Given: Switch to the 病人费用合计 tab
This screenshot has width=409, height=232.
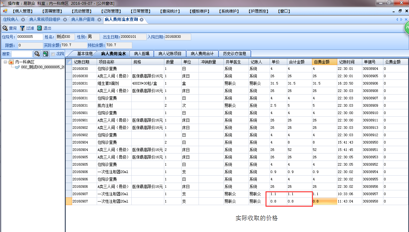Looking at the screenshot, I should point(202,54).
